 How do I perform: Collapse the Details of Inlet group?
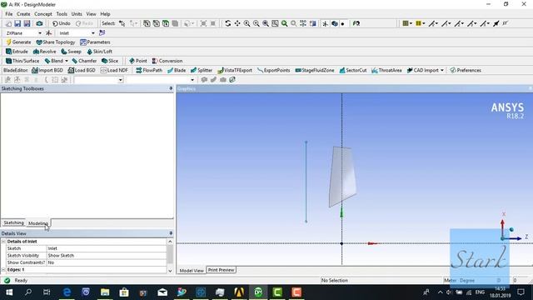tap(3, 241)
